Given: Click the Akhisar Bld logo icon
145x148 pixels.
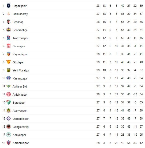Looking at the screenshot, I should pyautogui.click(x=9, y=86).
